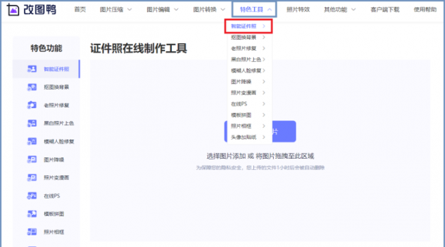445x247 pixels.
Task: Open the 照片特效 nav item
Action: tap(298, 10)
